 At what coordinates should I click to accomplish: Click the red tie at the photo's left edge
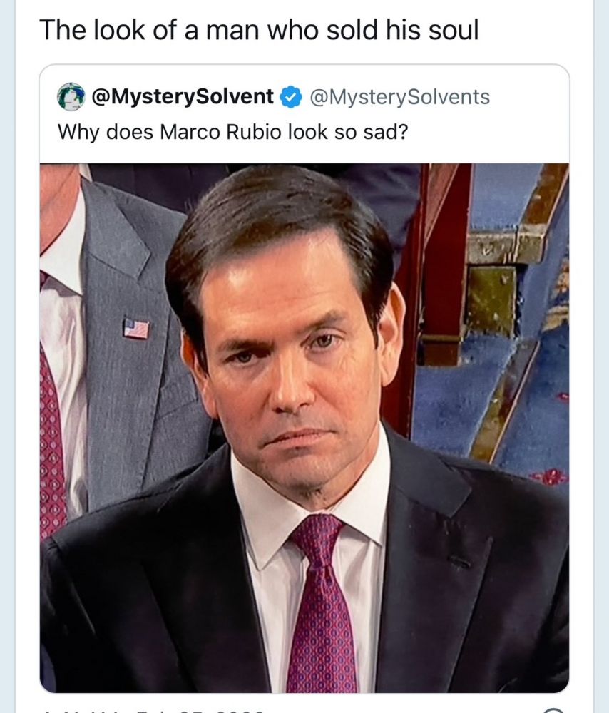[51, 442]
